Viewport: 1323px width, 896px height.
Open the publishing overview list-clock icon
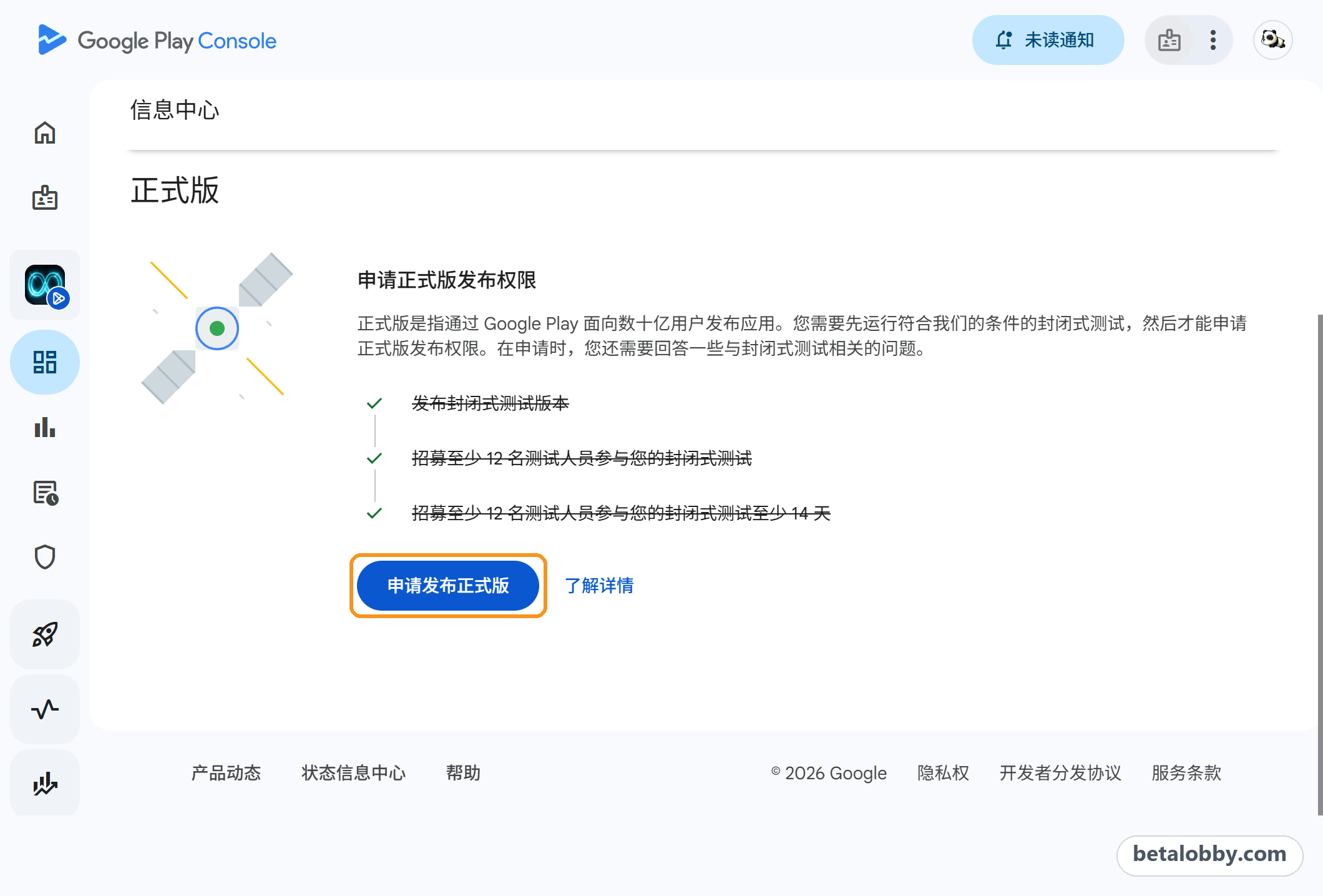tap(45, 493)
